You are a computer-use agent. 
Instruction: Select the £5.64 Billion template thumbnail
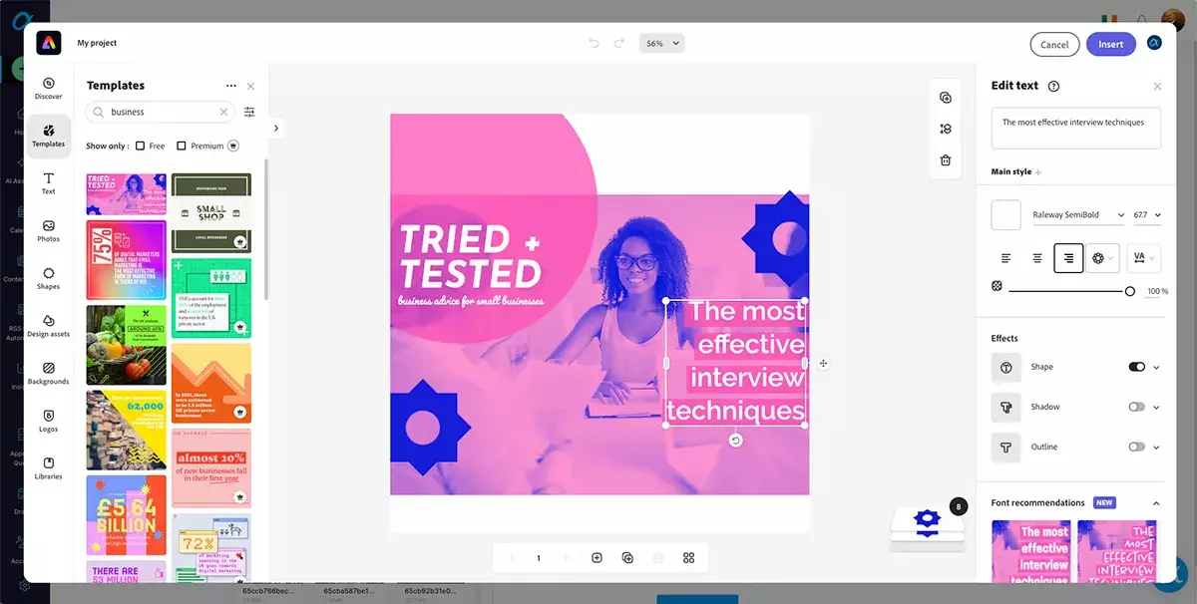pyautogui.click(x=126, y=514)
